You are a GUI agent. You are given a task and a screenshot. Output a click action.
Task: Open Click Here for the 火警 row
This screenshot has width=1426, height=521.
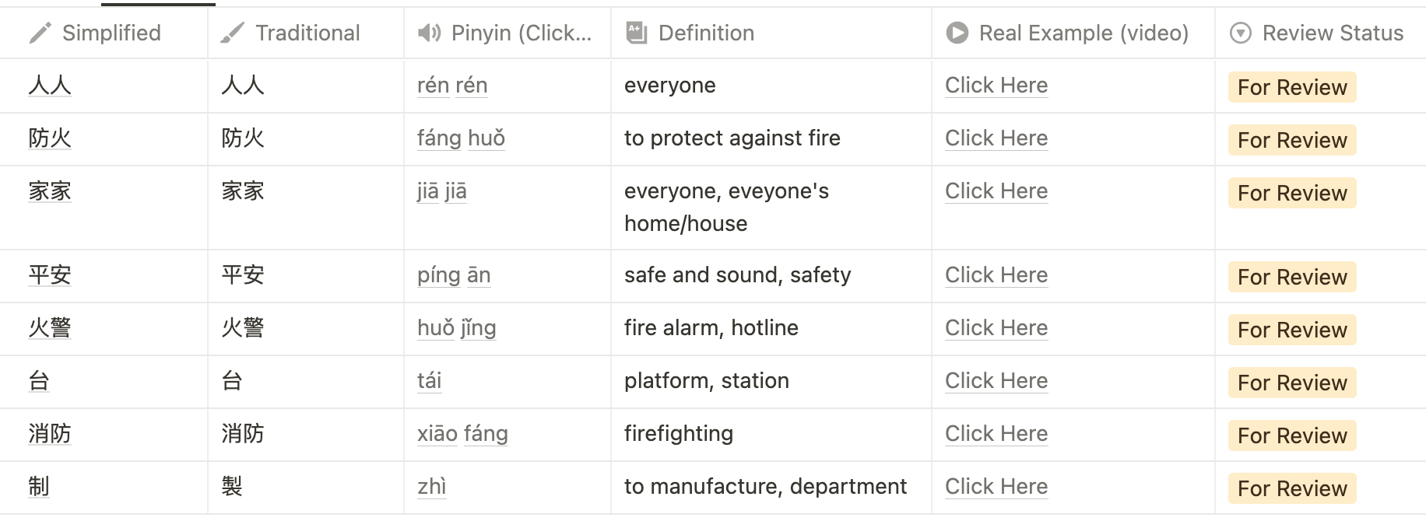(996, 328)
